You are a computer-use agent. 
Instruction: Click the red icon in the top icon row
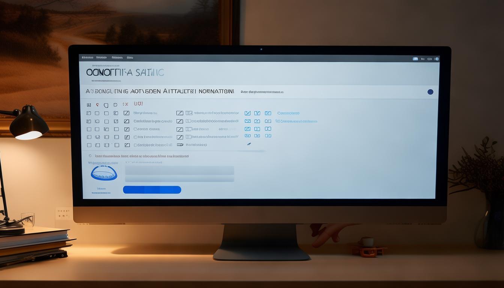(97, 105)
